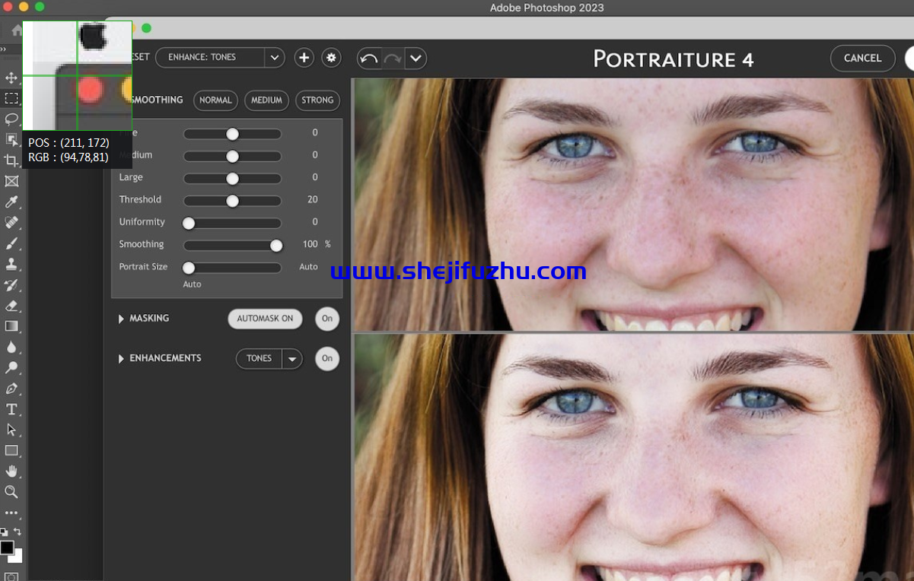
Task: Select the Rectangular Marquee tool
Action: click(11, 98)
